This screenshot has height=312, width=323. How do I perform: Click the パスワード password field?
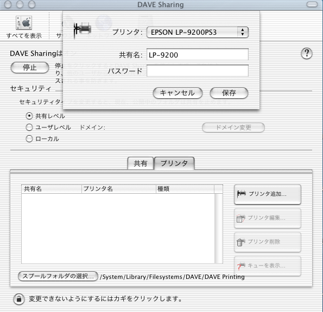tap(198, 71)
